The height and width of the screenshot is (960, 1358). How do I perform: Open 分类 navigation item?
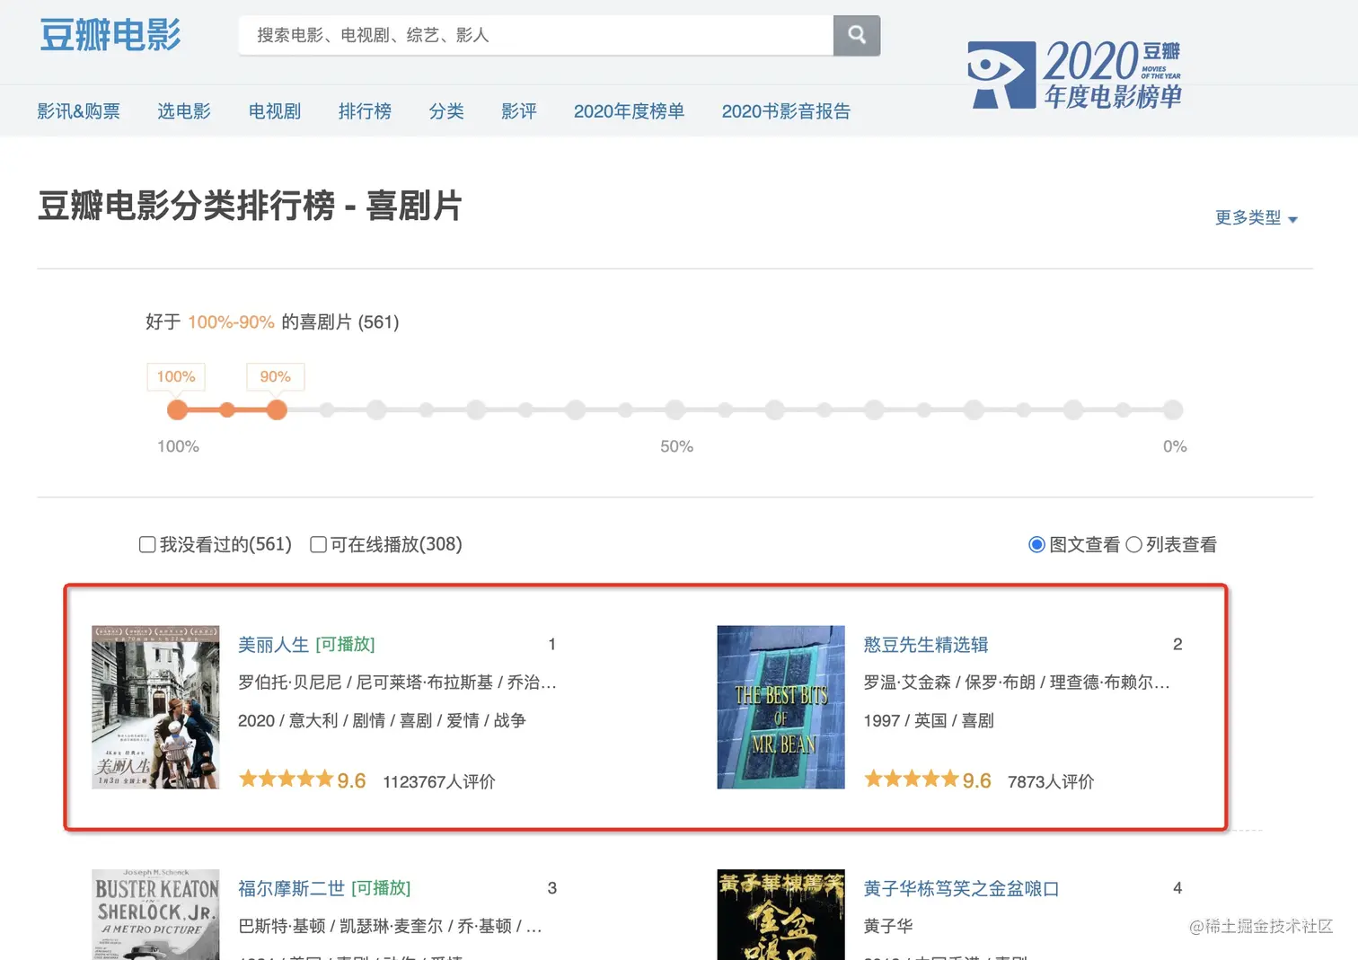pyautogui.click(x=446, y=111)
